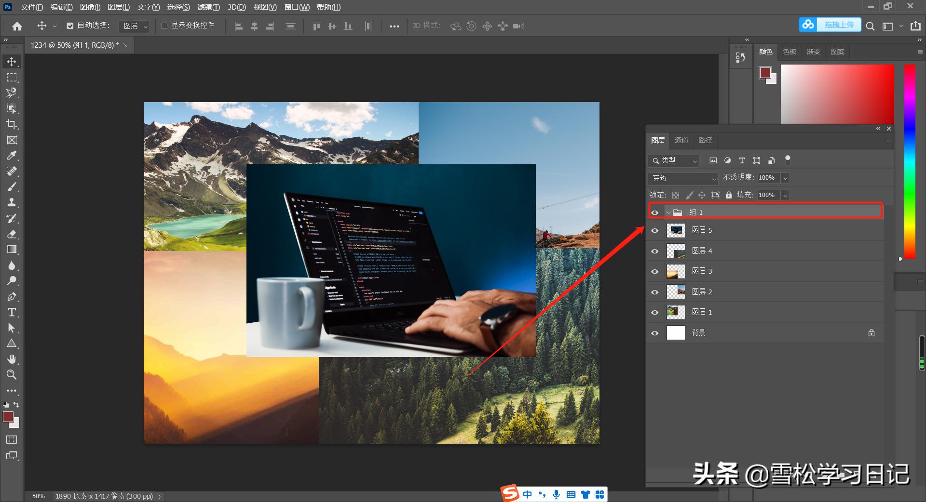The width and height of the screenshot is (926, 502).
Task: Click the foreground color swatch in Color panel
Action: 765,73
